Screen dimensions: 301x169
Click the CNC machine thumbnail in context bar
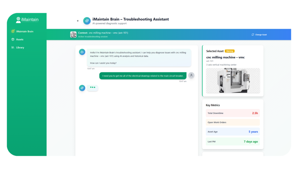click(73, 35)
